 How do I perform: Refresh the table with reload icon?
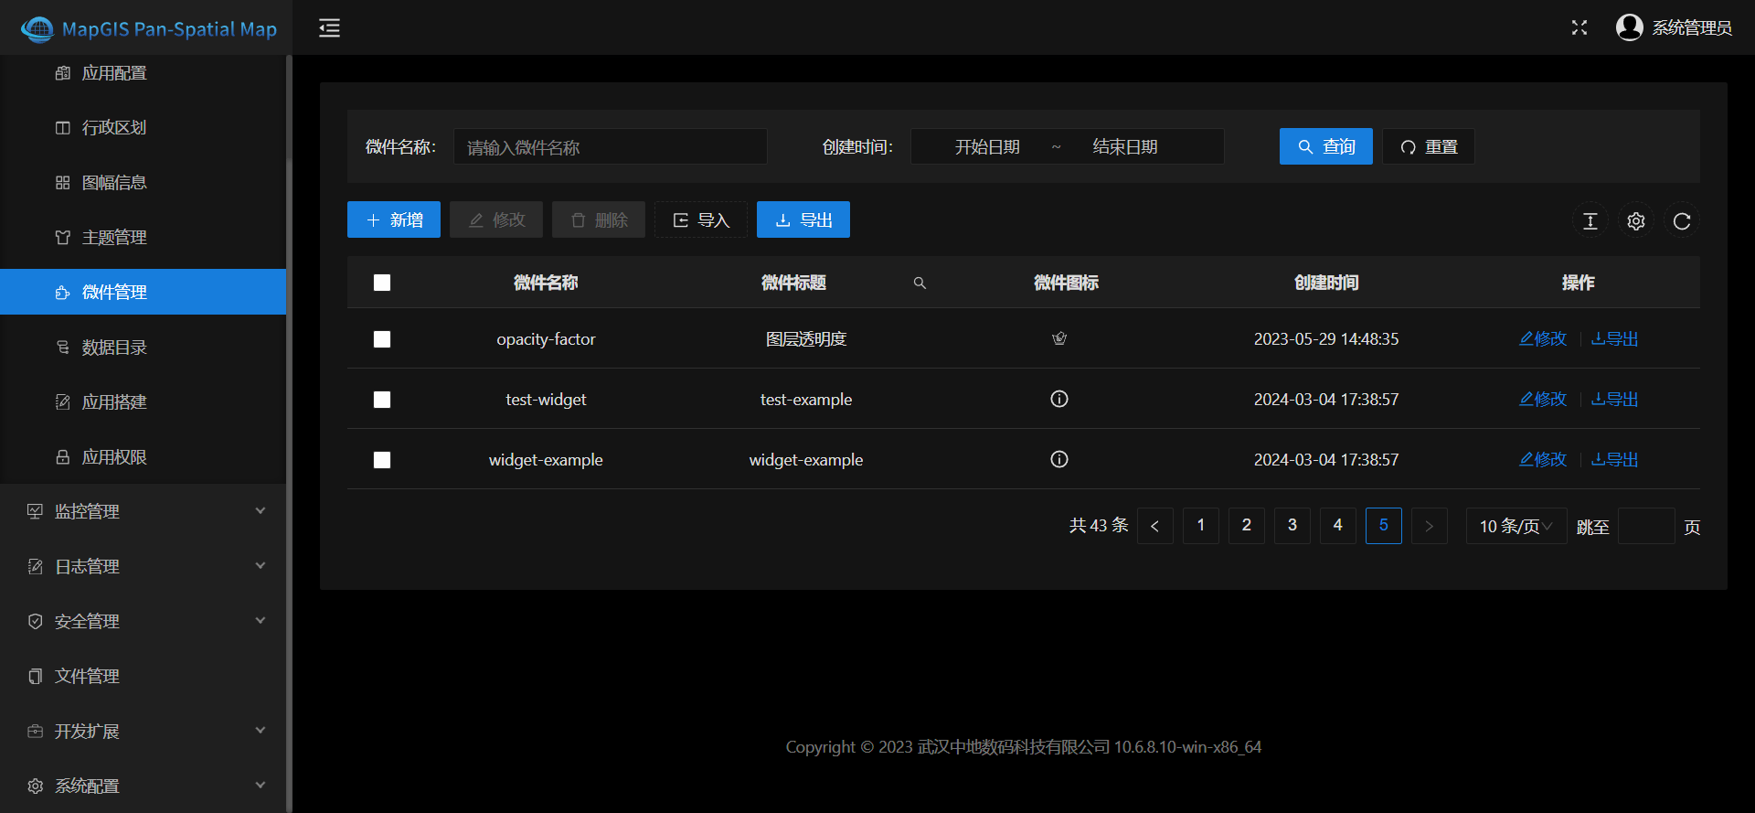coord(1682,221)
